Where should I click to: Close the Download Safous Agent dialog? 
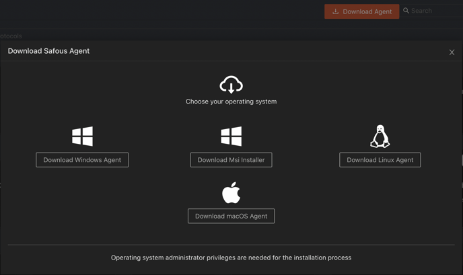pos(452,52)
